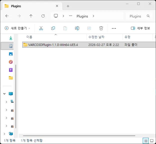Expand the second drive under This PC
This screenshot has height=144, width=156.
tap(6, 110)
